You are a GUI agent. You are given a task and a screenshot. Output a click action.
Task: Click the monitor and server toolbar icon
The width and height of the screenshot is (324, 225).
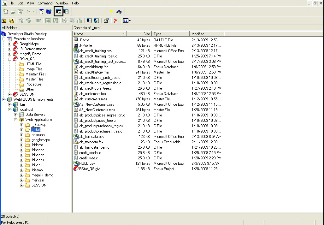pos(89,21)
